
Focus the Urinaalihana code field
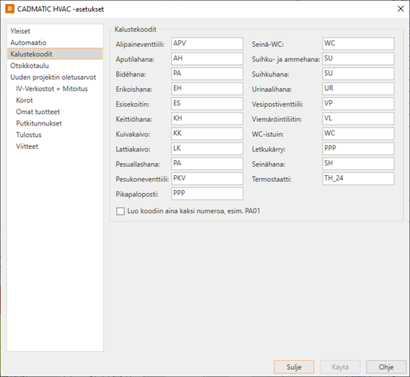click(358, 89)
